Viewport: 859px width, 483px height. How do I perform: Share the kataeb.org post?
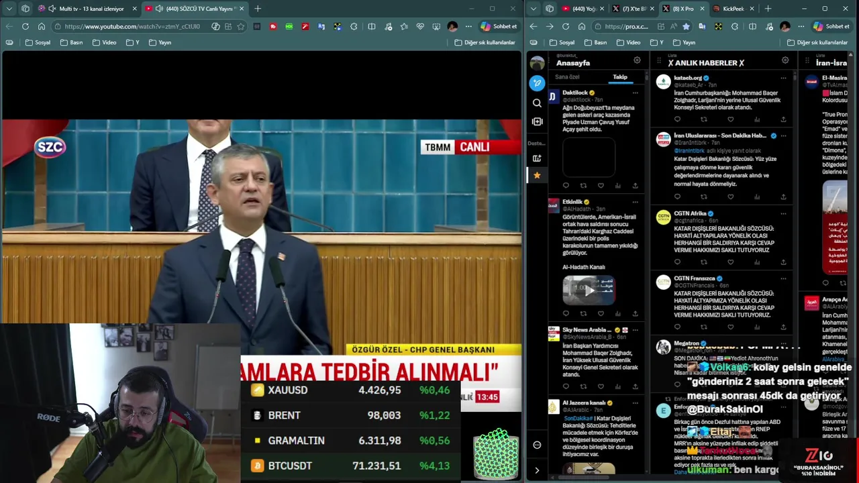pyautogui.click(x=783, y=119)
